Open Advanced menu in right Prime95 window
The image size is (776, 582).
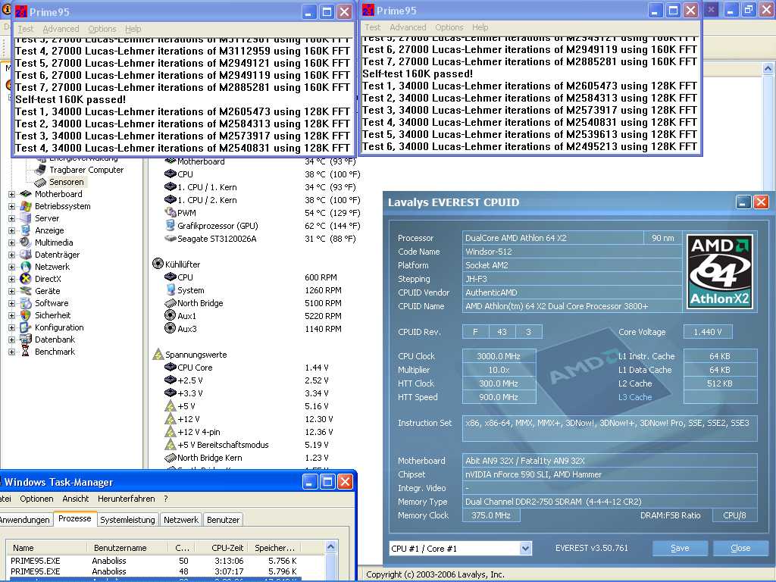tap(408, 27)
